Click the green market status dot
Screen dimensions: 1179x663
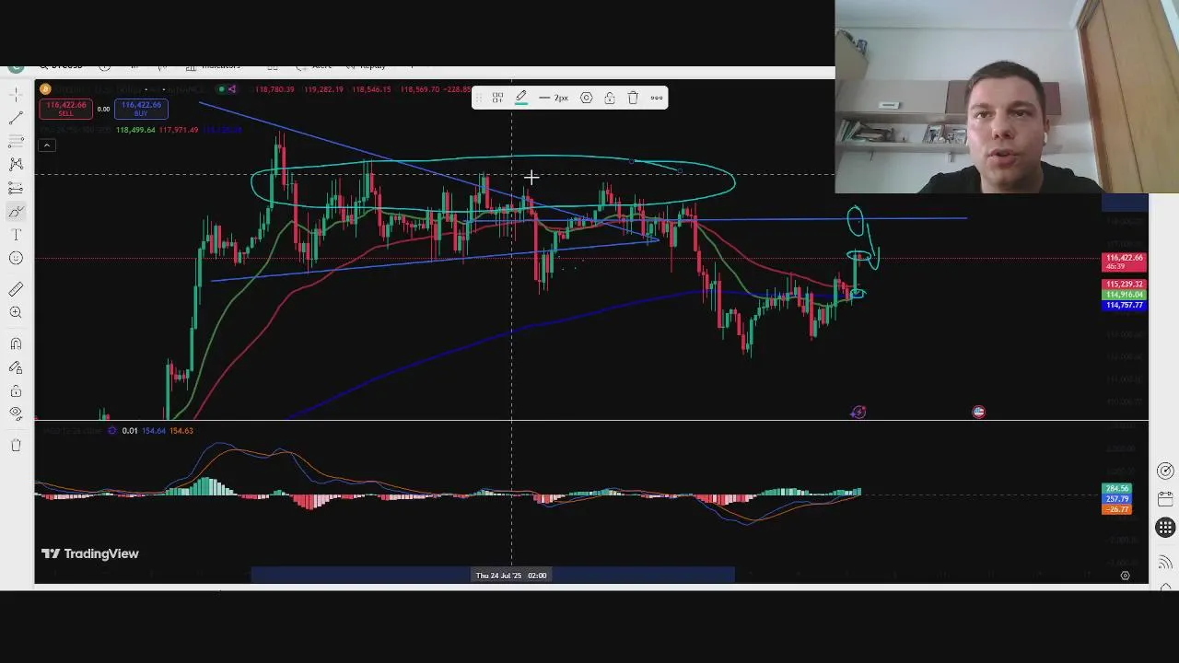(x=221, y=89)
